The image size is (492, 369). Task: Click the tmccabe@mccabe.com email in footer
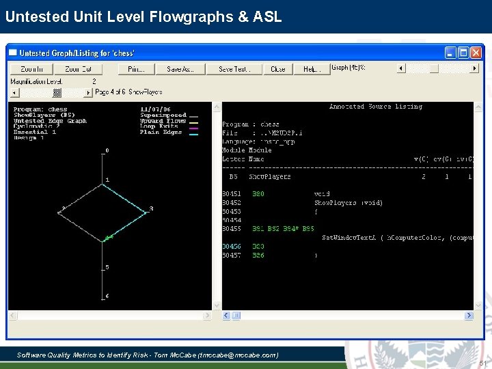point(238,355)
